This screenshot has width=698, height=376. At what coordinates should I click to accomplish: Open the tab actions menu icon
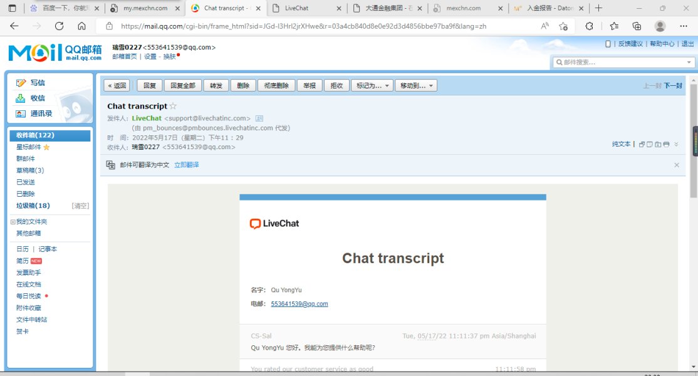coord(12,8)
